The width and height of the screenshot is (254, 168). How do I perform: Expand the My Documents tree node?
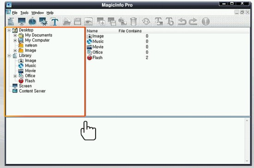[15, 35]
